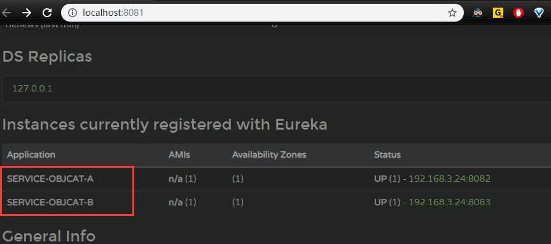Open the 127.0.0.1 replica link
The height and width of the screenshot is (244, 551).
point(32,88)
